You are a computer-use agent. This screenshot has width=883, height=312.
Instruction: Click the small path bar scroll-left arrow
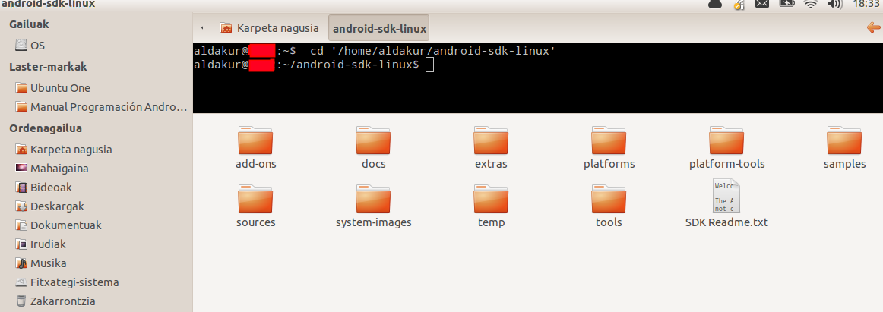(x=202, y=28)
